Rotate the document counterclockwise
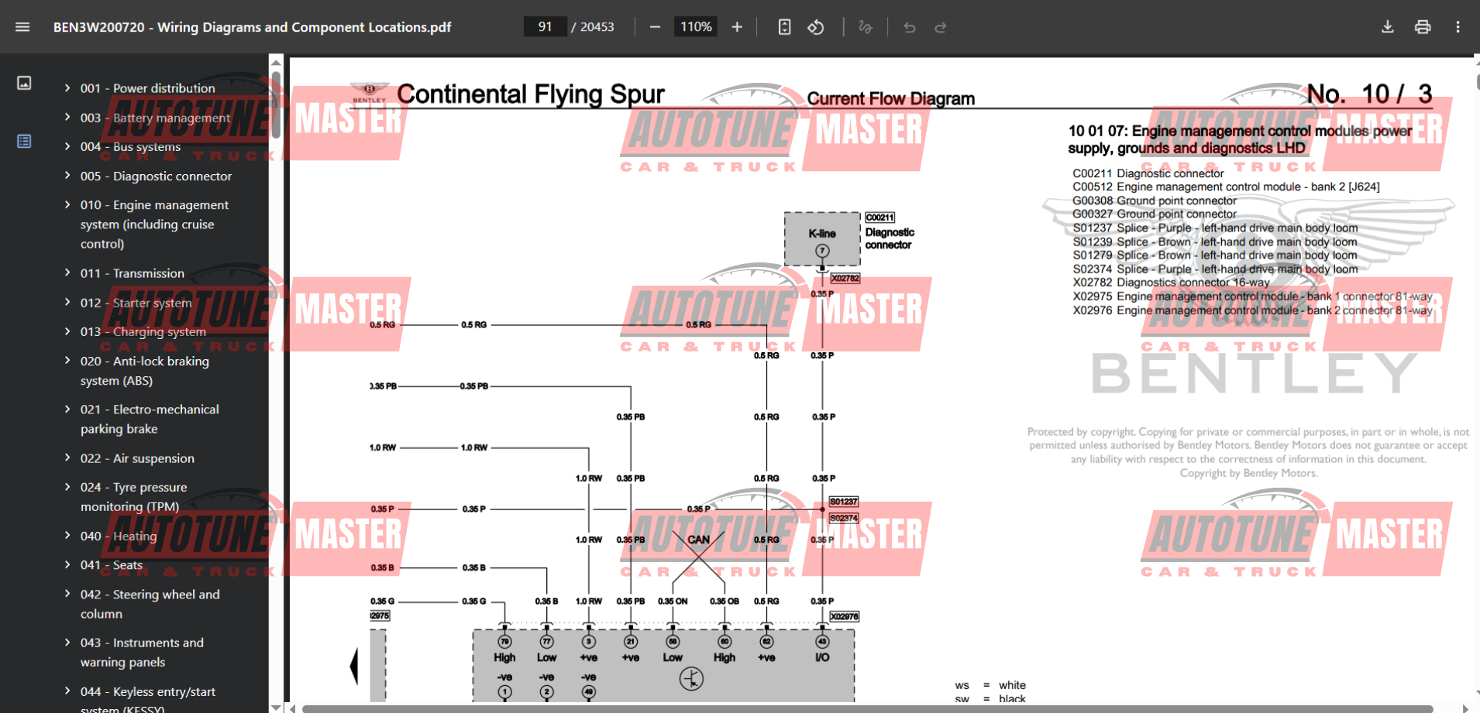 point(816,27)
